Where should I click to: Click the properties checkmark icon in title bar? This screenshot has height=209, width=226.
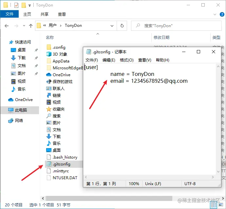tap(16, 5)
